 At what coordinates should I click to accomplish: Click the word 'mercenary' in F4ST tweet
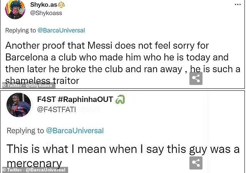pos(34,163)
